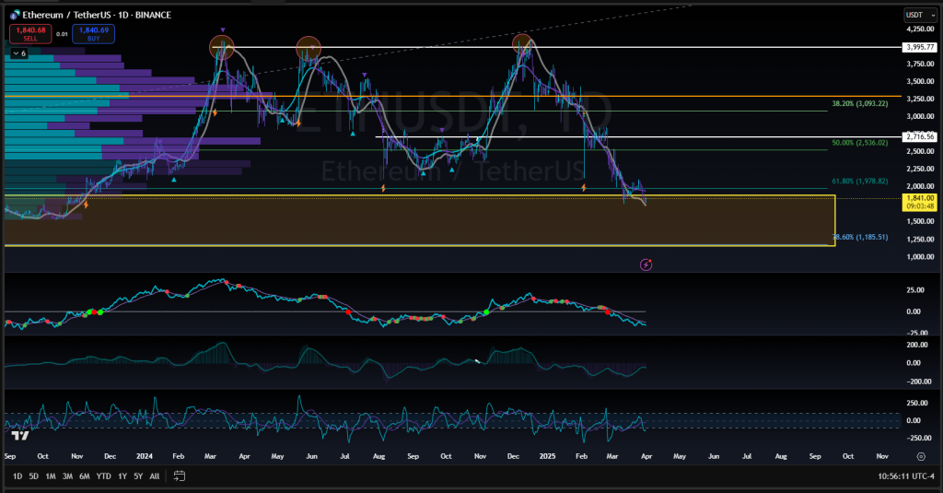The image size is (943, 493).
Task: Select the 6M time range
Action: (85, 476)
